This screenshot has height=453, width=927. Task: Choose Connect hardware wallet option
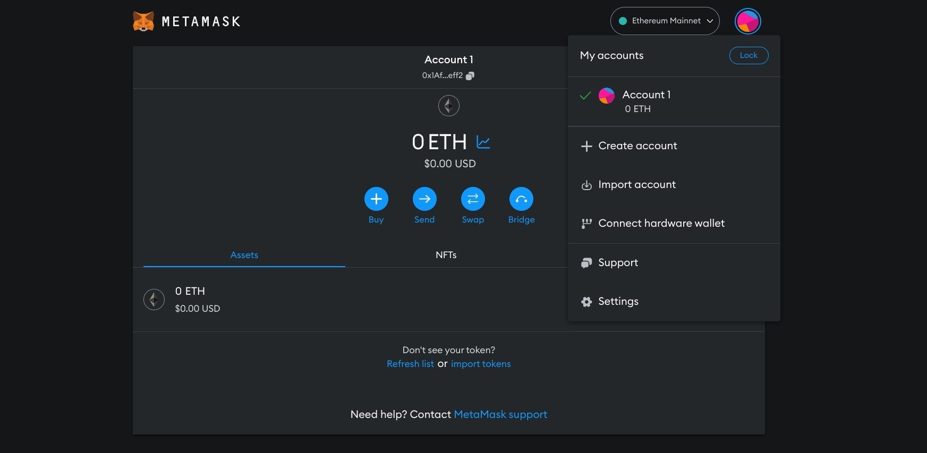(x=674, y=224)
